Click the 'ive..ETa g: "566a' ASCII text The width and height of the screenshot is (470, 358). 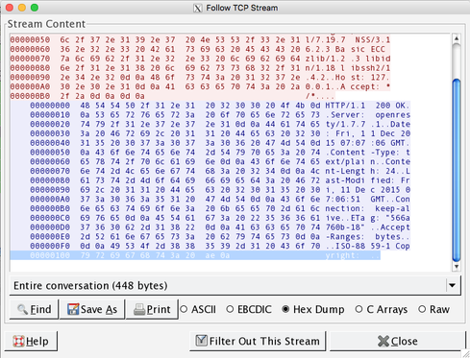click(x=367, y=218)
